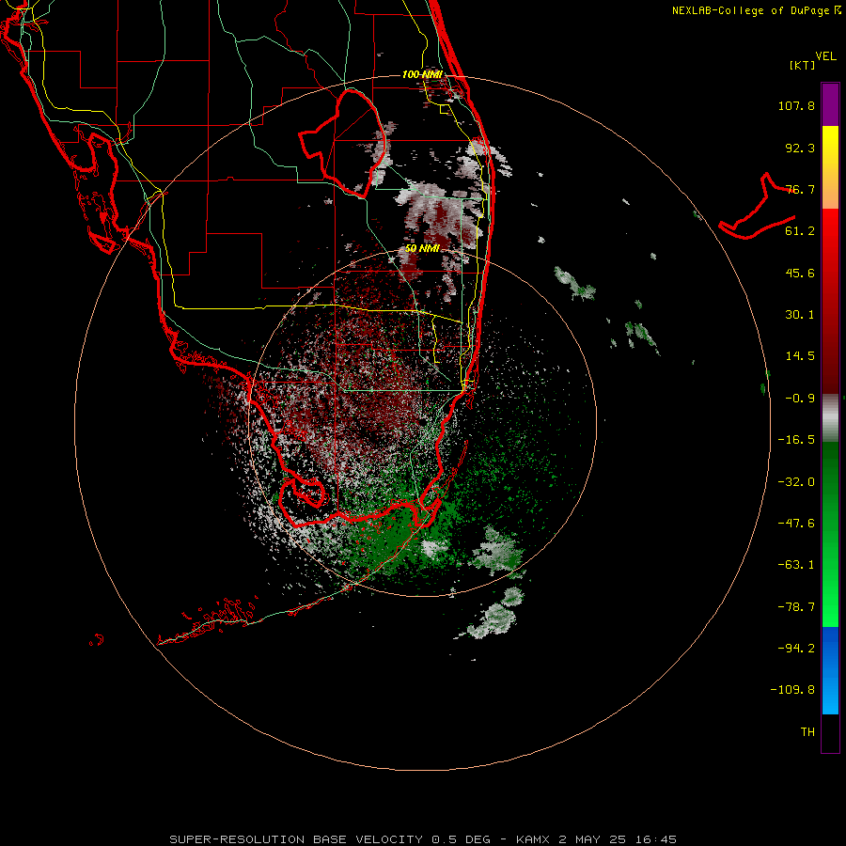
Task: Select the -16.5 legend value
Action: 796,440
